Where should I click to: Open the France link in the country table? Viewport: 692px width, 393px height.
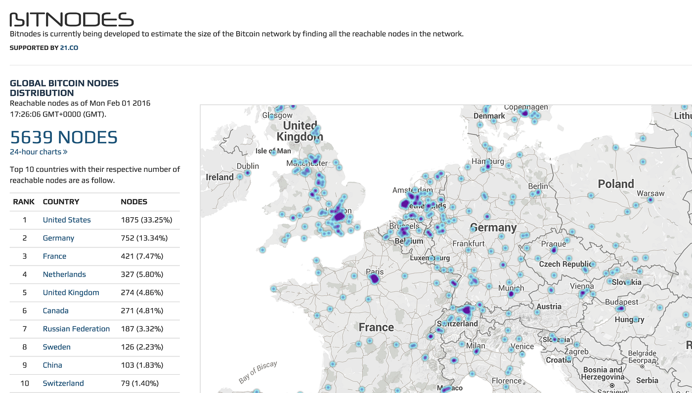54,256
